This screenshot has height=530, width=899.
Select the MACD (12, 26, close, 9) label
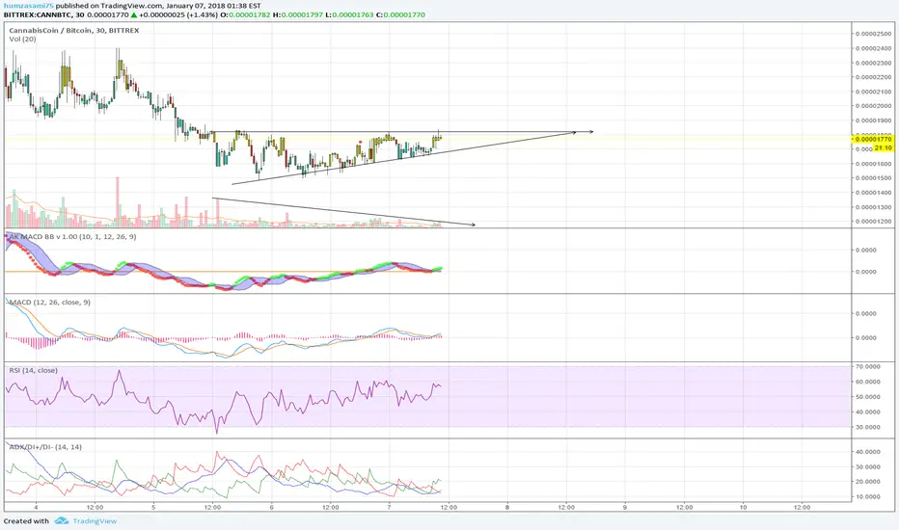tap(50, 302)
